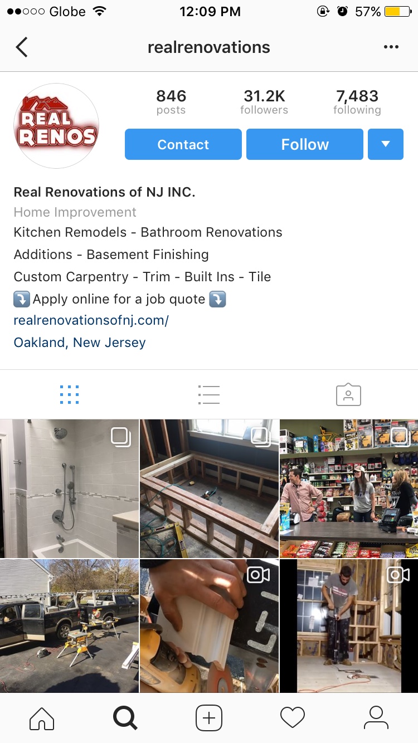Switch to grid view tab
Screen dimensions: 418x743
(69, 394)
